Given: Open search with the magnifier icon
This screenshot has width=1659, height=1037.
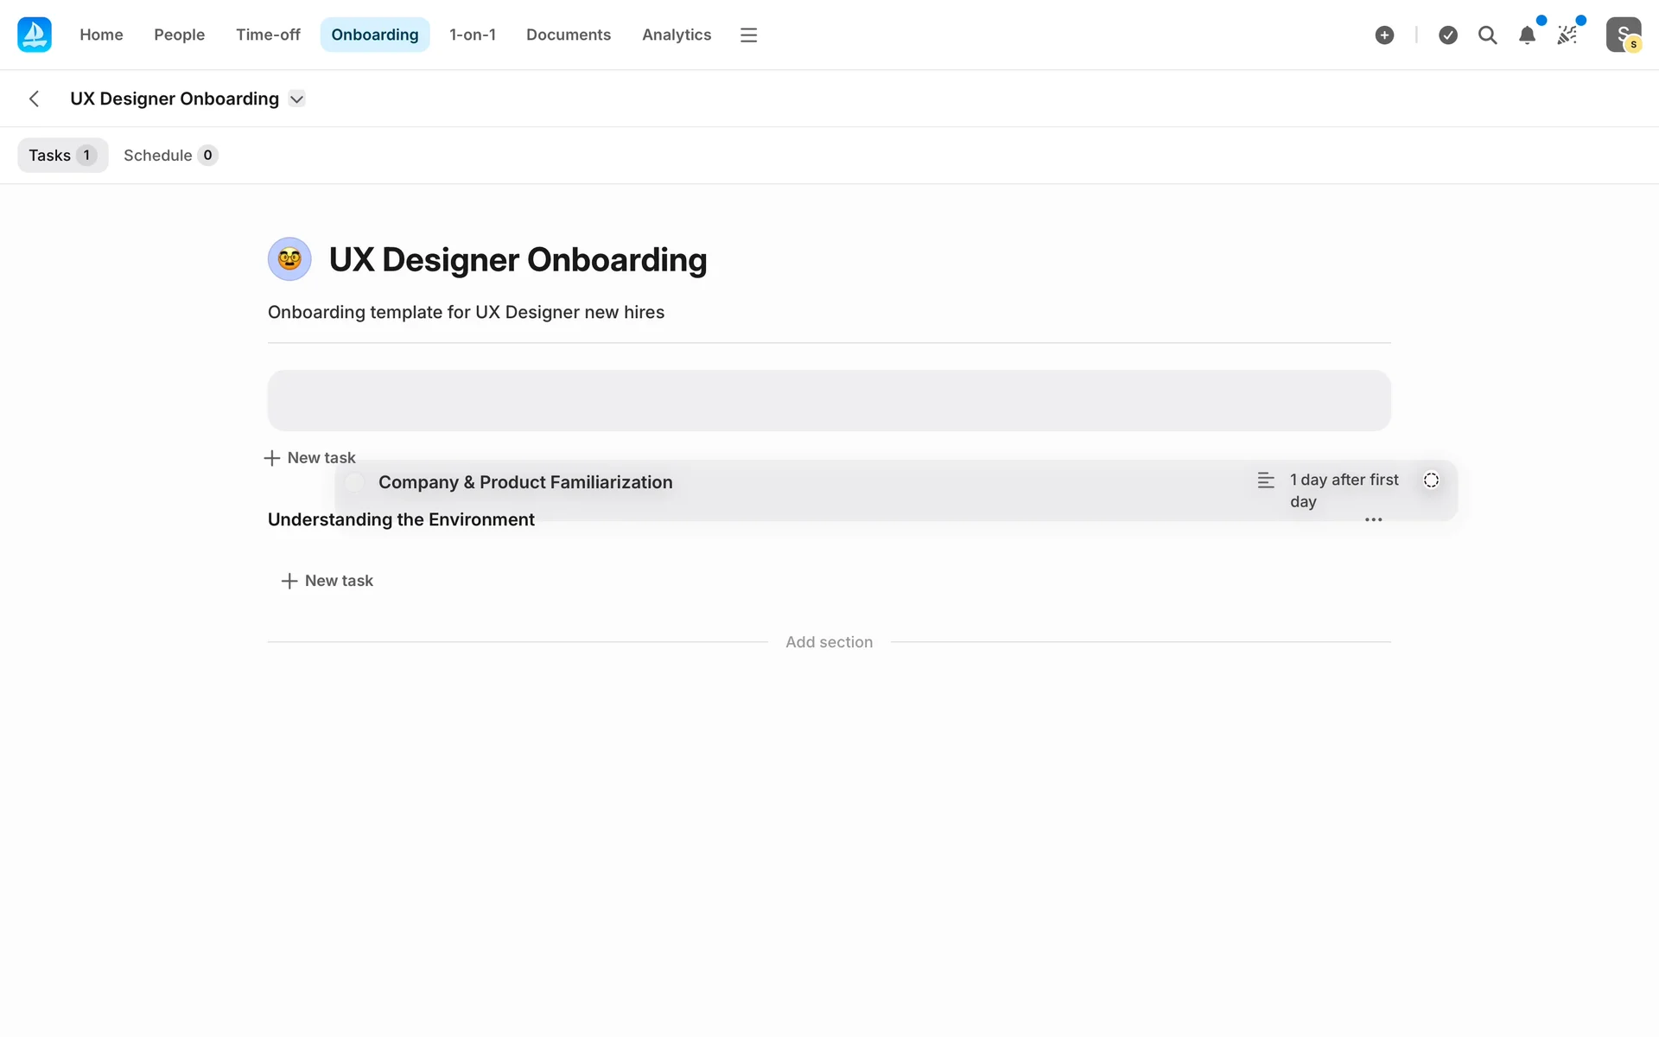Looking at the screenshot, I should point(1487,35).
